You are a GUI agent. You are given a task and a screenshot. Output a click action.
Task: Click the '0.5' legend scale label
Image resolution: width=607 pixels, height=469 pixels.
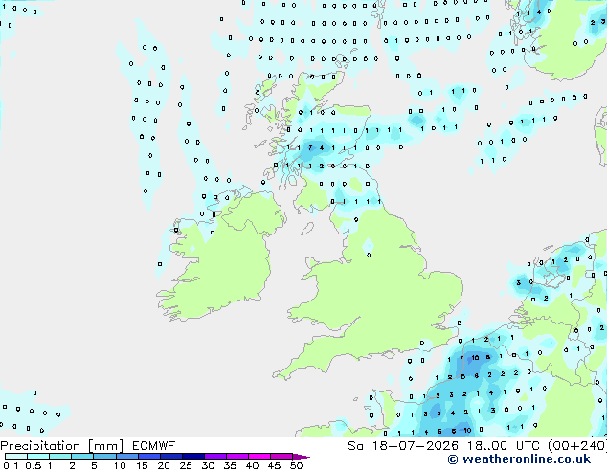pyautogui.click(x=33, y=465)
